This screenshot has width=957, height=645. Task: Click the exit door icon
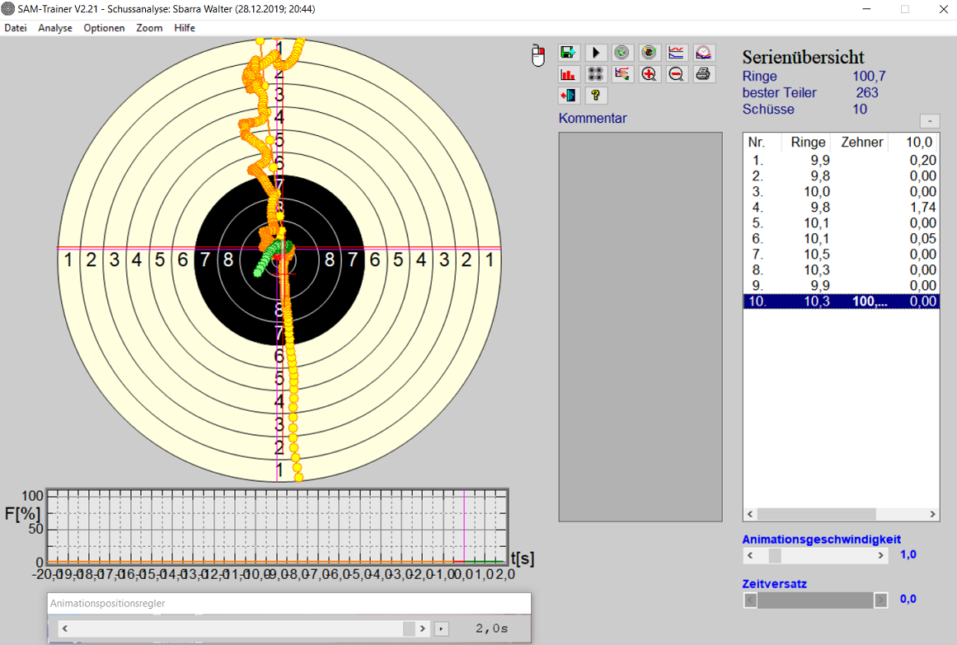tap(569, 96)
